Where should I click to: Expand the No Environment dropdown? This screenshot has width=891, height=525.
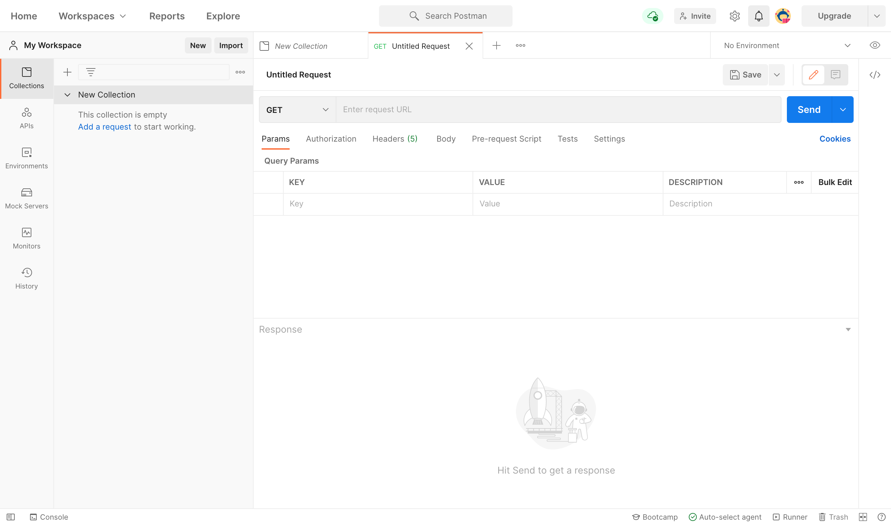pyautogui.click(x=786, y=45)
